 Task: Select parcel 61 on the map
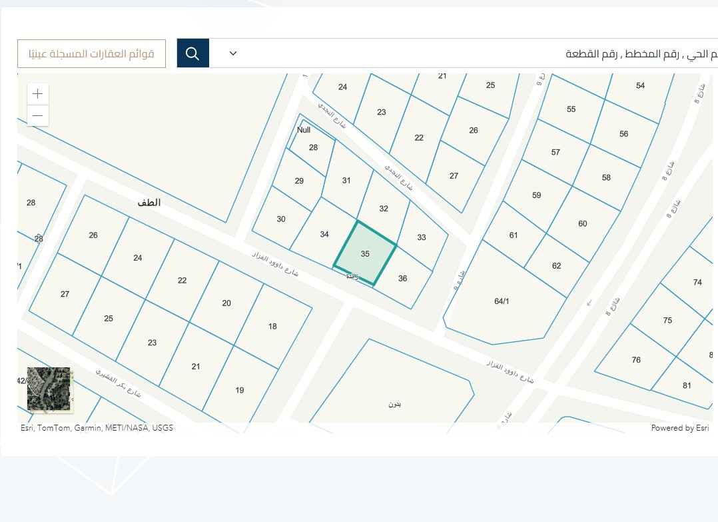(514, 235)
